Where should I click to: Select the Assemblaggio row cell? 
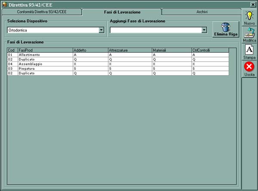click(x=45, y=64)
